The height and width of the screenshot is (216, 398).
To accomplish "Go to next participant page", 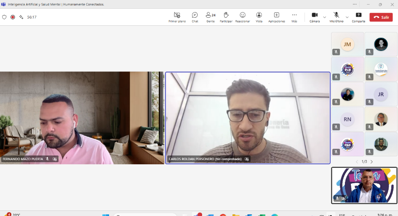I will (x=371, y=161).
